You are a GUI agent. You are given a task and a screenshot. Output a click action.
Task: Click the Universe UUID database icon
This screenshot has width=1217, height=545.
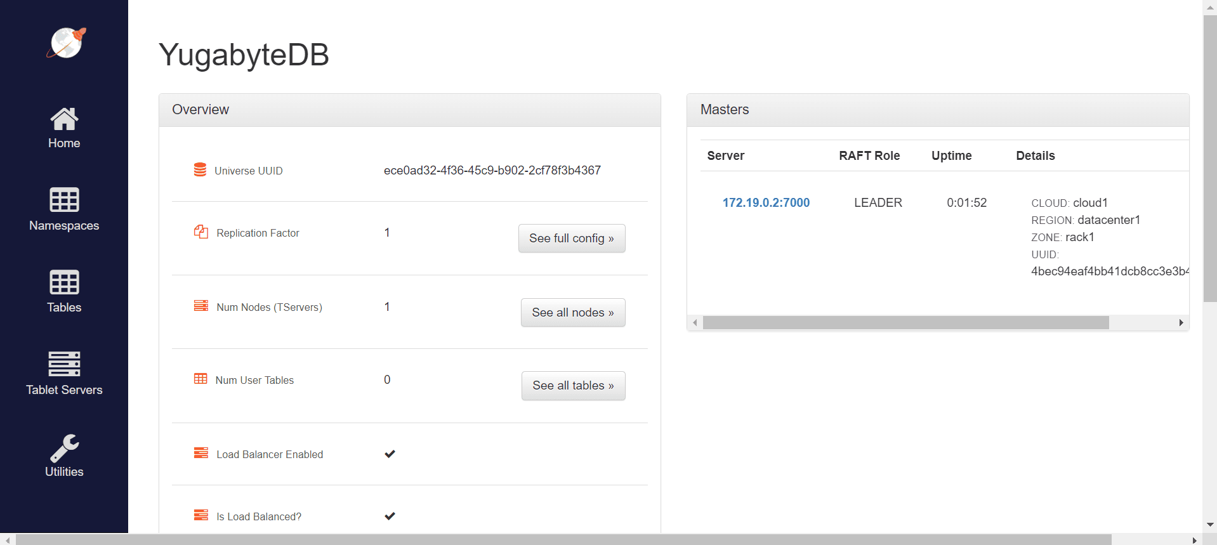[x=200, y=170]
